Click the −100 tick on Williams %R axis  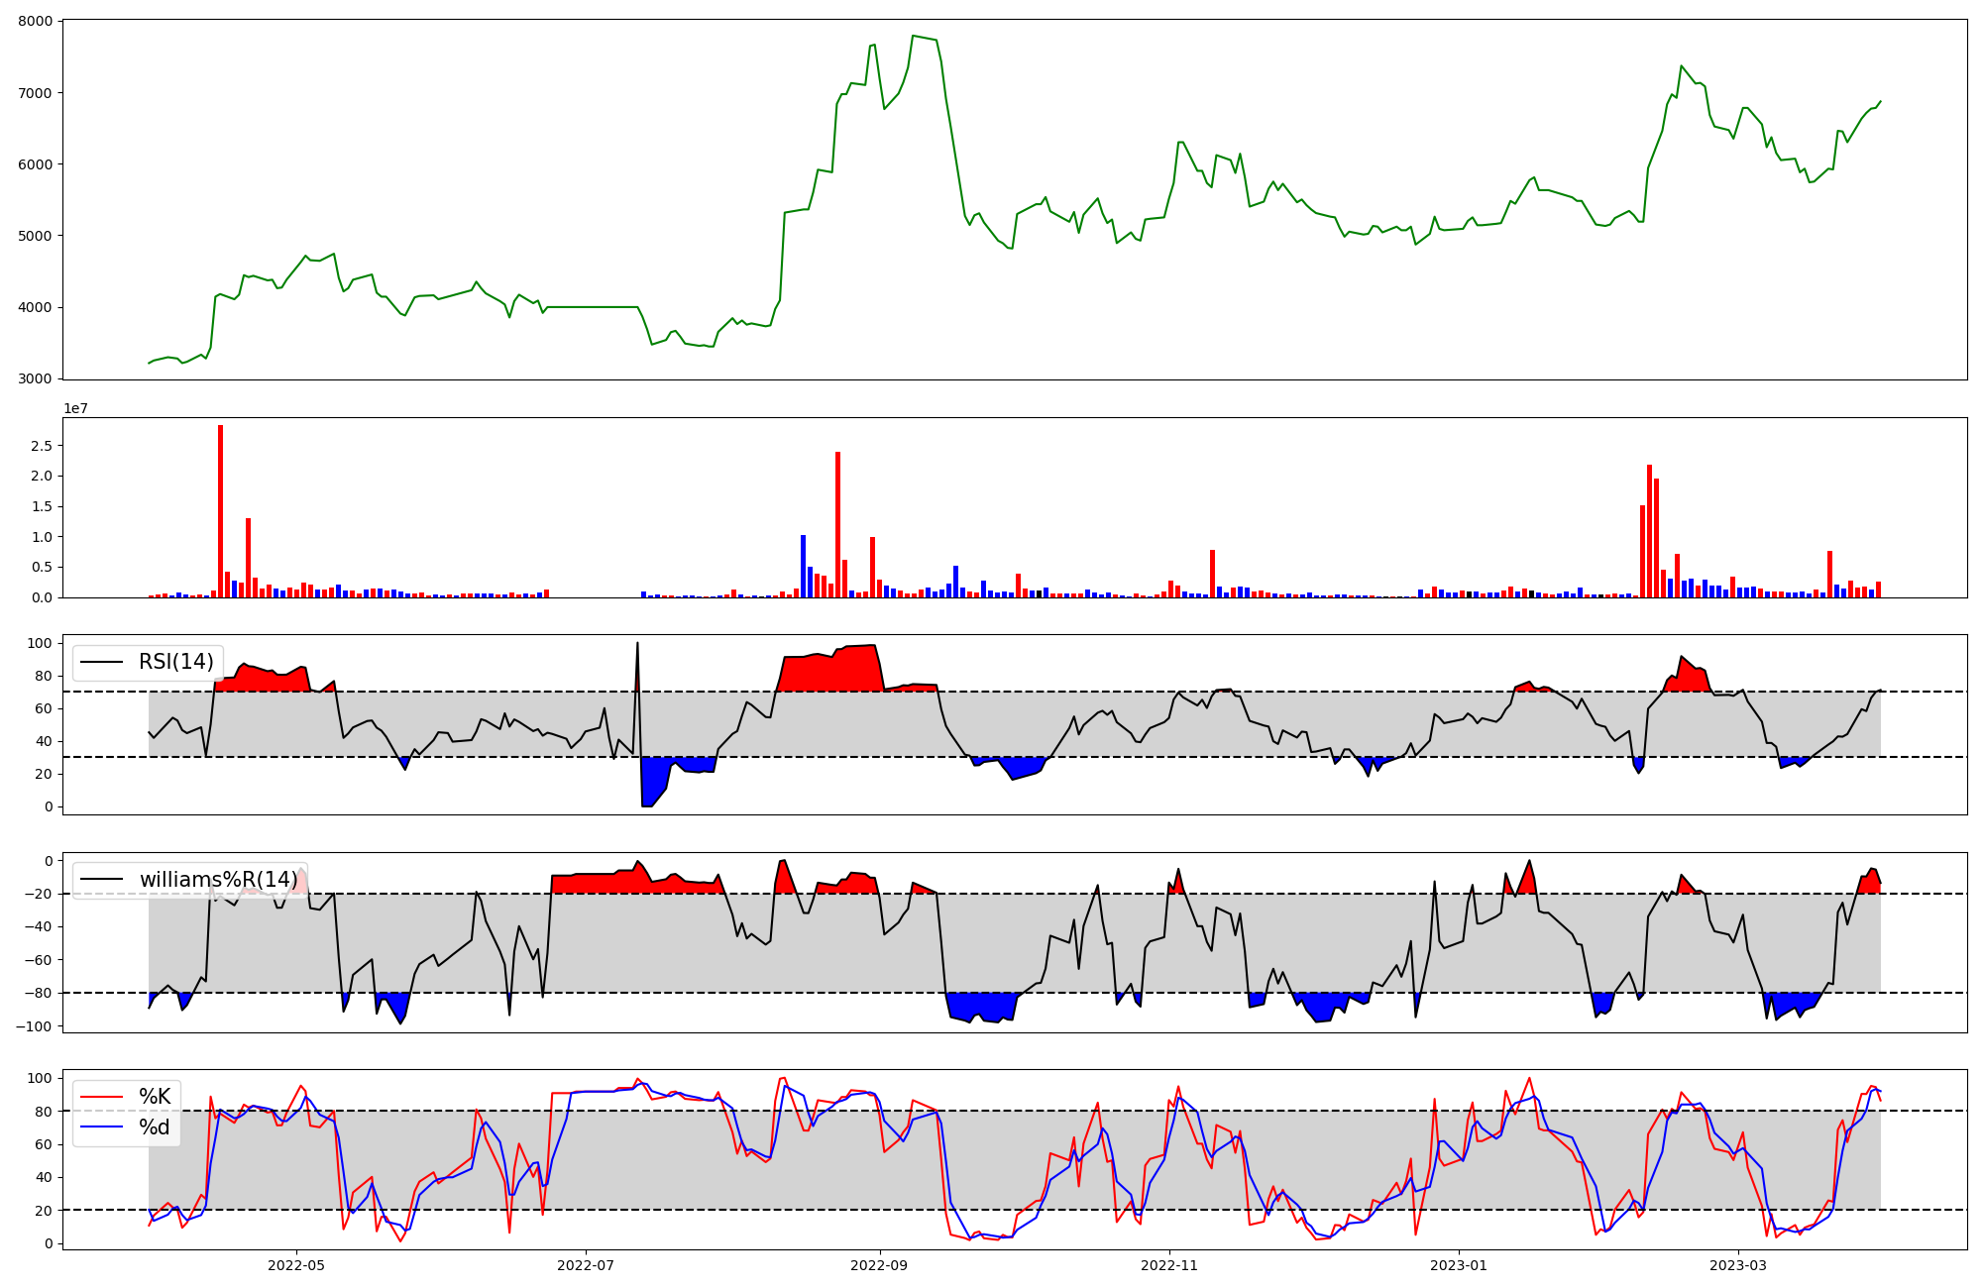point(34,1025)
